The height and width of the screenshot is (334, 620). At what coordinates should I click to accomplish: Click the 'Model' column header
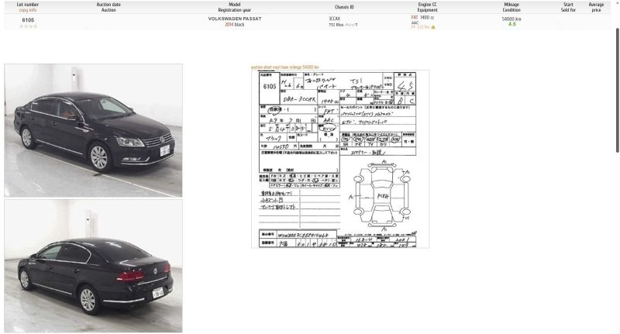235,5
